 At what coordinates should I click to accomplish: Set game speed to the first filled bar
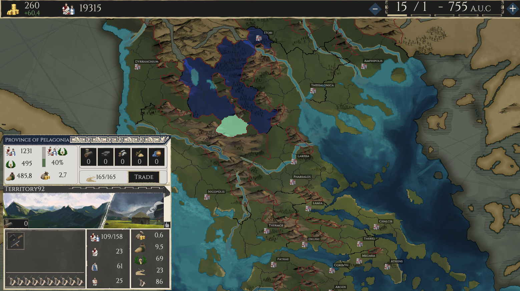[x=397, y=15]
